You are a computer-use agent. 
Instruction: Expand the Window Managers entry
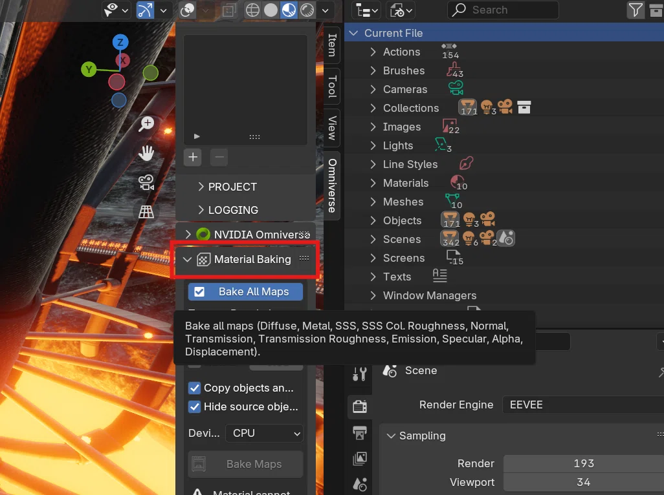coord(373,295)
